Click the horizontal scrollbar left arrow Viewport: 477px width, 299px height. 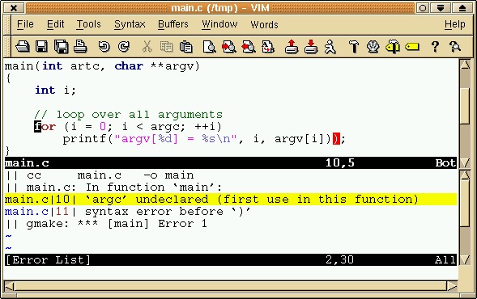coord(9,286)
